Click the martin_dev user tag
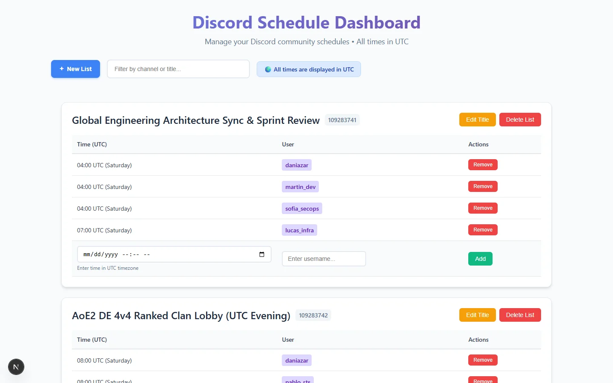Viewport: 613px width, 383px height. point(301,187)
